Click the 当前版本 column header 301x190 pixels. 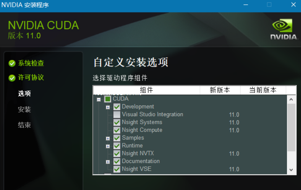tap(263, 90)
